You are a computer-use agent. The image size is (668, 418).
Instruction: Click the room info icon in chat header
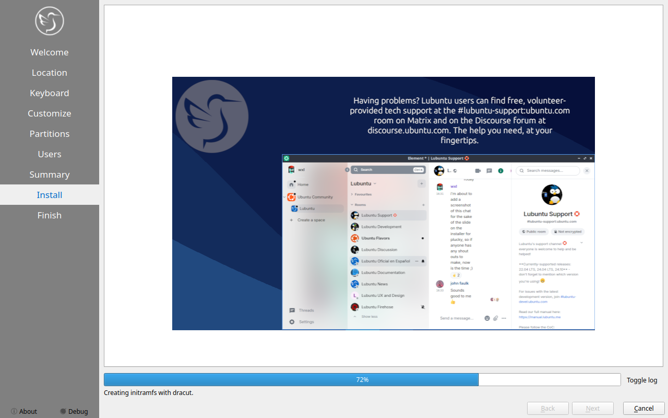(x=500, y=171)
